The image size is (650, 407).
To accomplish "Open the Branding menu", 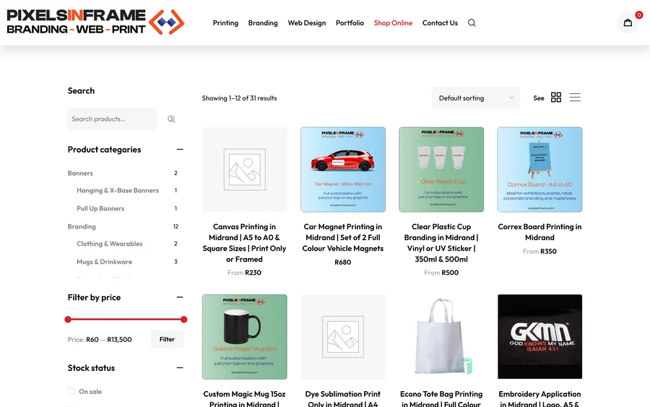I will coord(263,23).
